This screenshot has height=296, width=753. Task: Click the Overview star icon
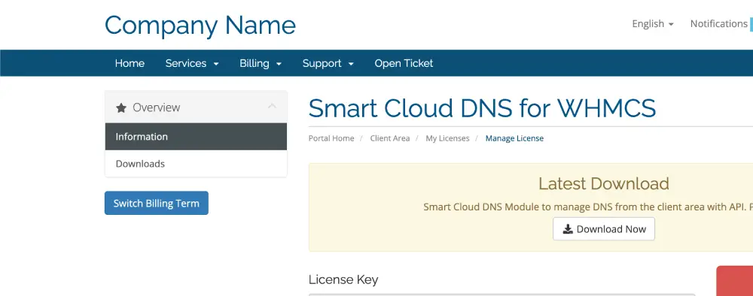point(121,107)
